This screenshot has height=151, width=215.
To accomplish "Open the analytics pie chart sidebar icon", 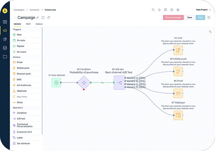I will click(5, 39).
